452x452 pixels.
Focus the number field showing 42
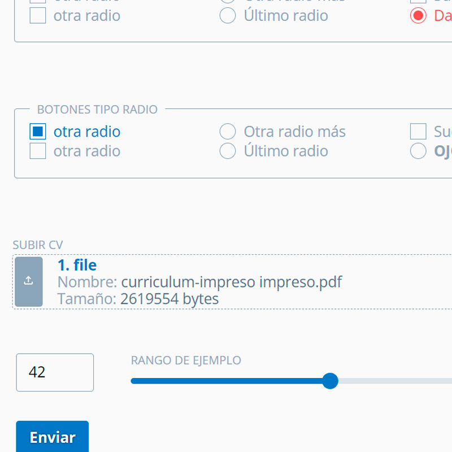point(54,372)
